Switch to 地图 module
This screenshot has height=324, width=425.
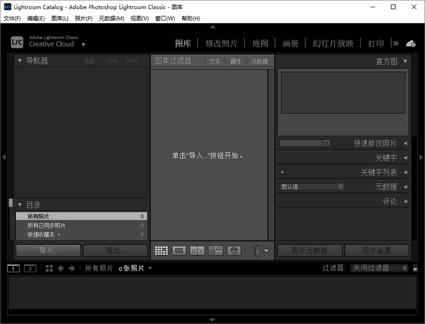tap(260, 43)
